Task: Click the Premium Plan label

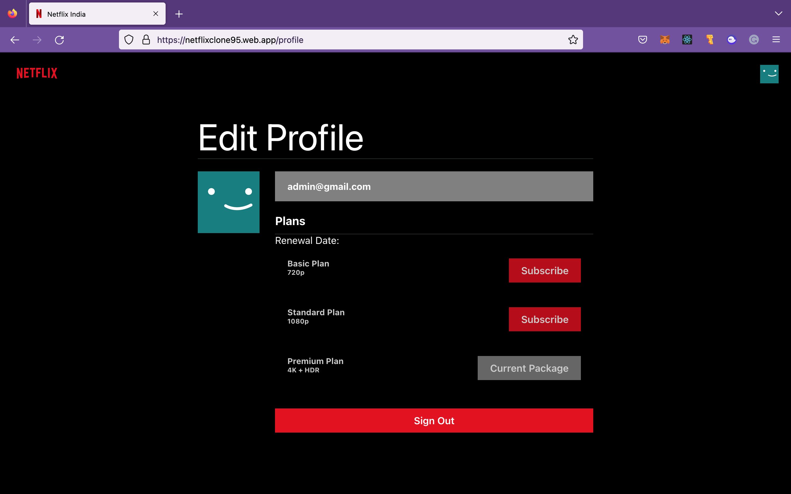Action: [x=315, y=361]
